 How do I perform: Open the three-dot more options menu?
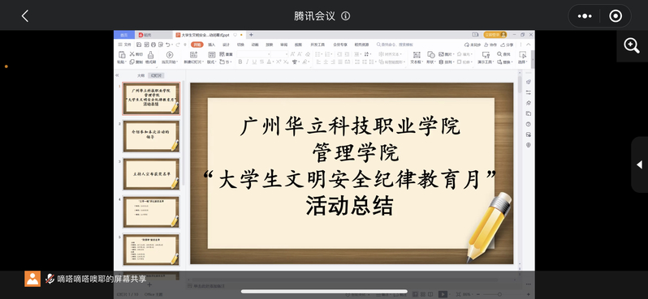coord(585,16)
